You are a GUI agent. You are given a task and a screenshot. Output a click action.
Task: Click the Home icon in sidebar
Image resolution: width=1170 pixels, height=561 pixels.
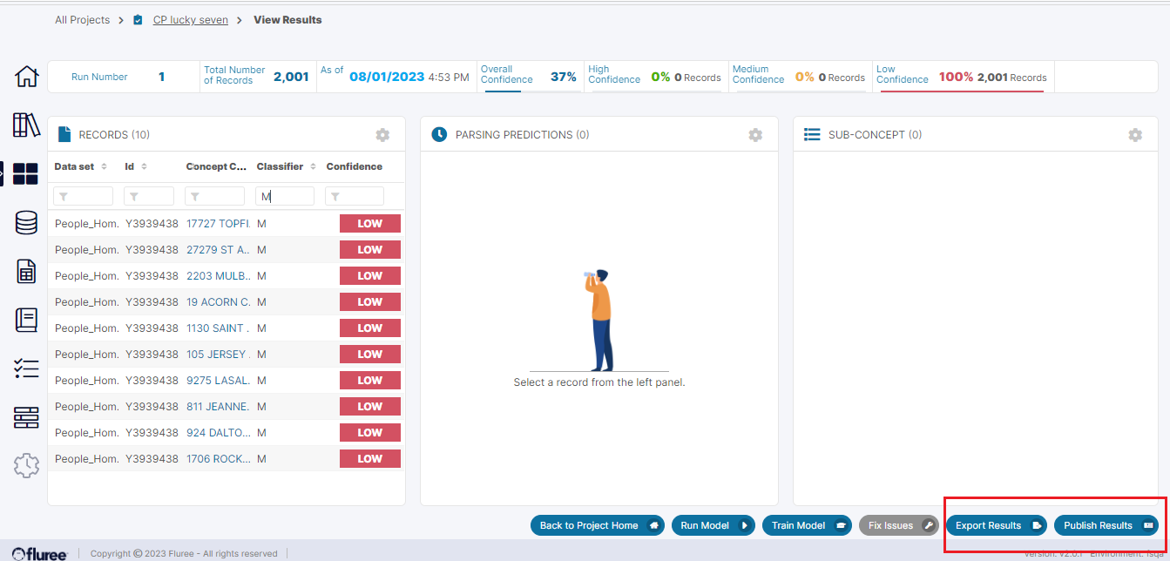[x=27, y=77]
